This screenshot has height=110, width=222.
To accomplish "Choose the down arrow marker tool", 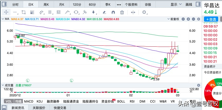I will coord(94,12).
